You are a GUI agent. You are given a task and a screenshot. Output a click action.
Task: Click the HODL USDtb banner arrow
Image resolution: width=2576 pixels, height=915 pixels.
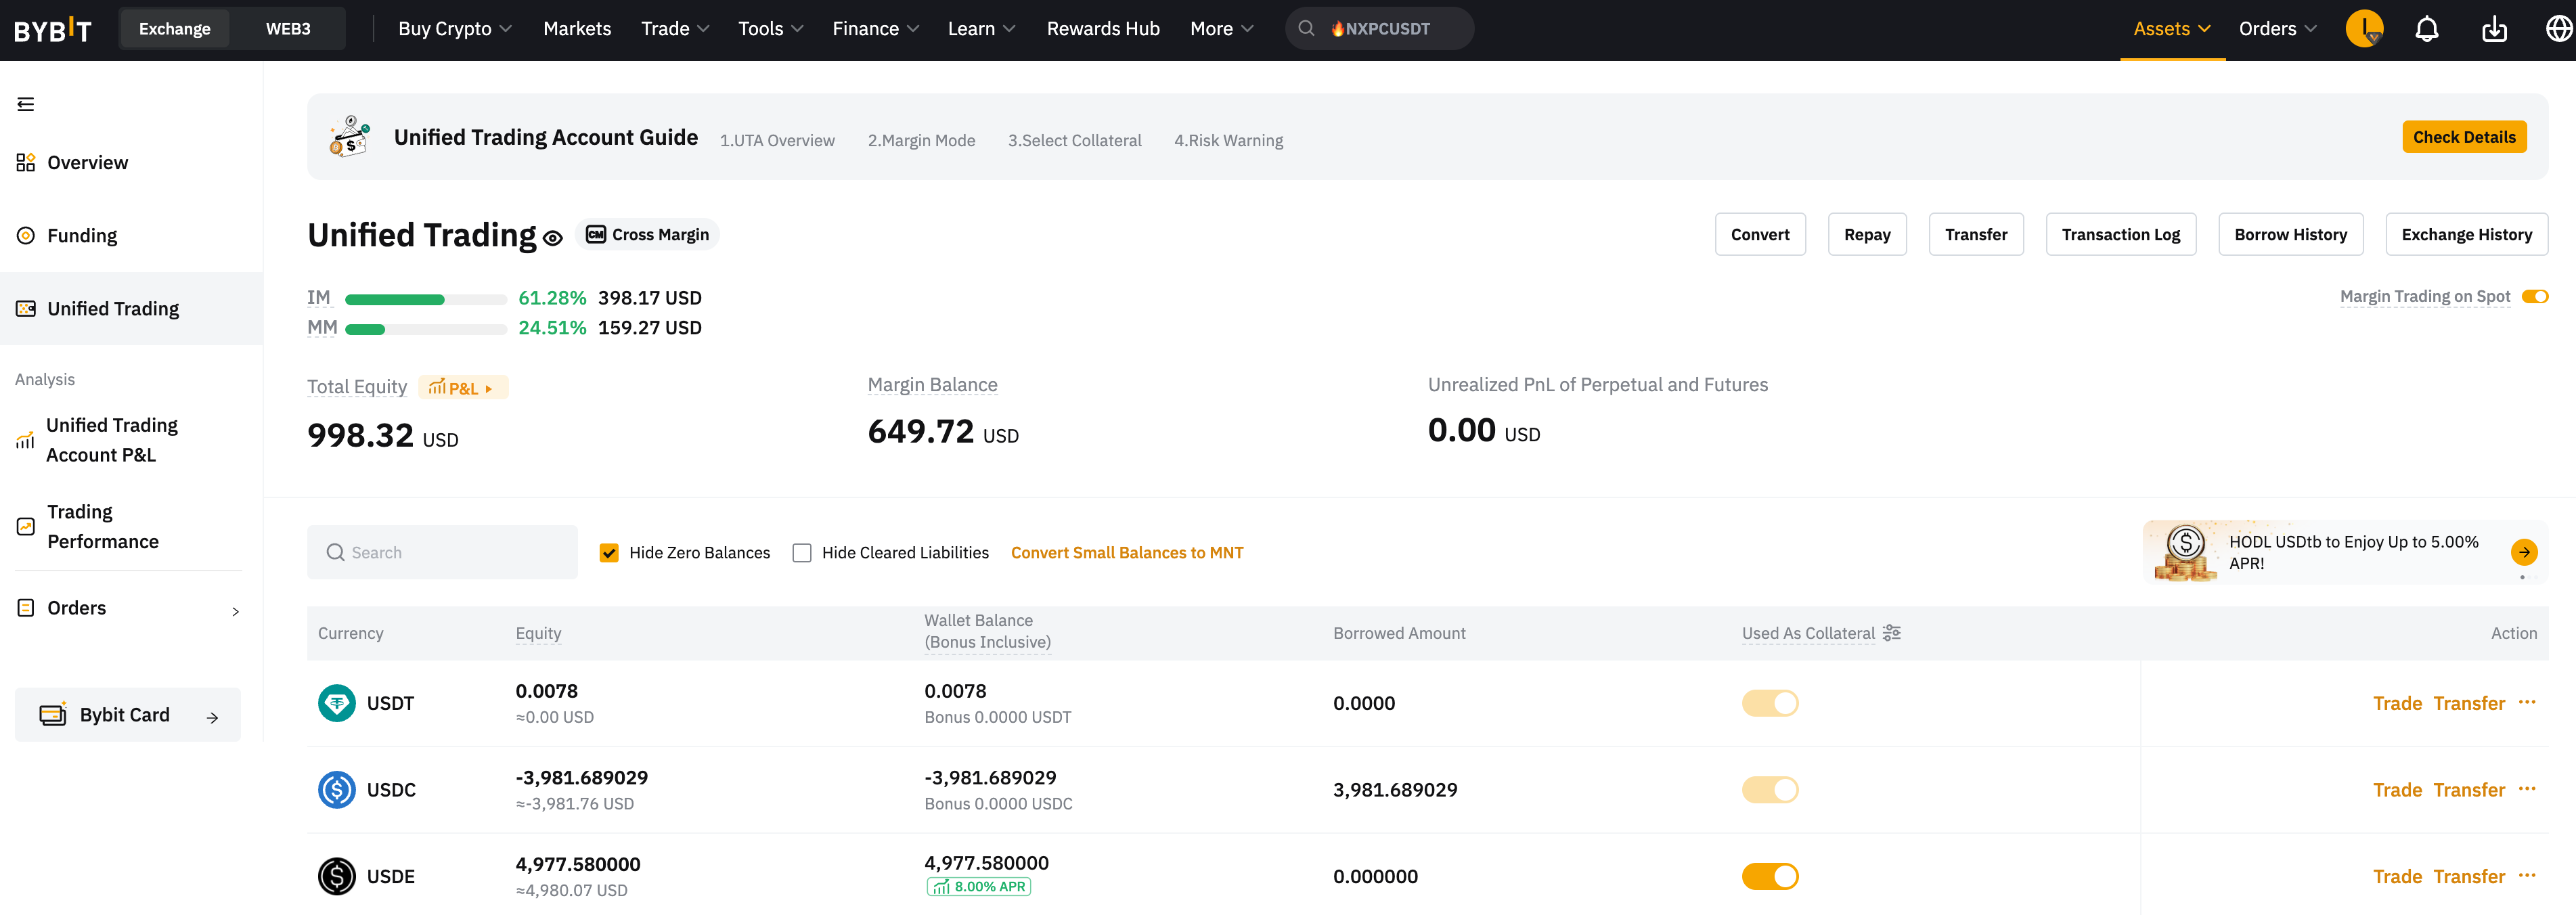2524,552
